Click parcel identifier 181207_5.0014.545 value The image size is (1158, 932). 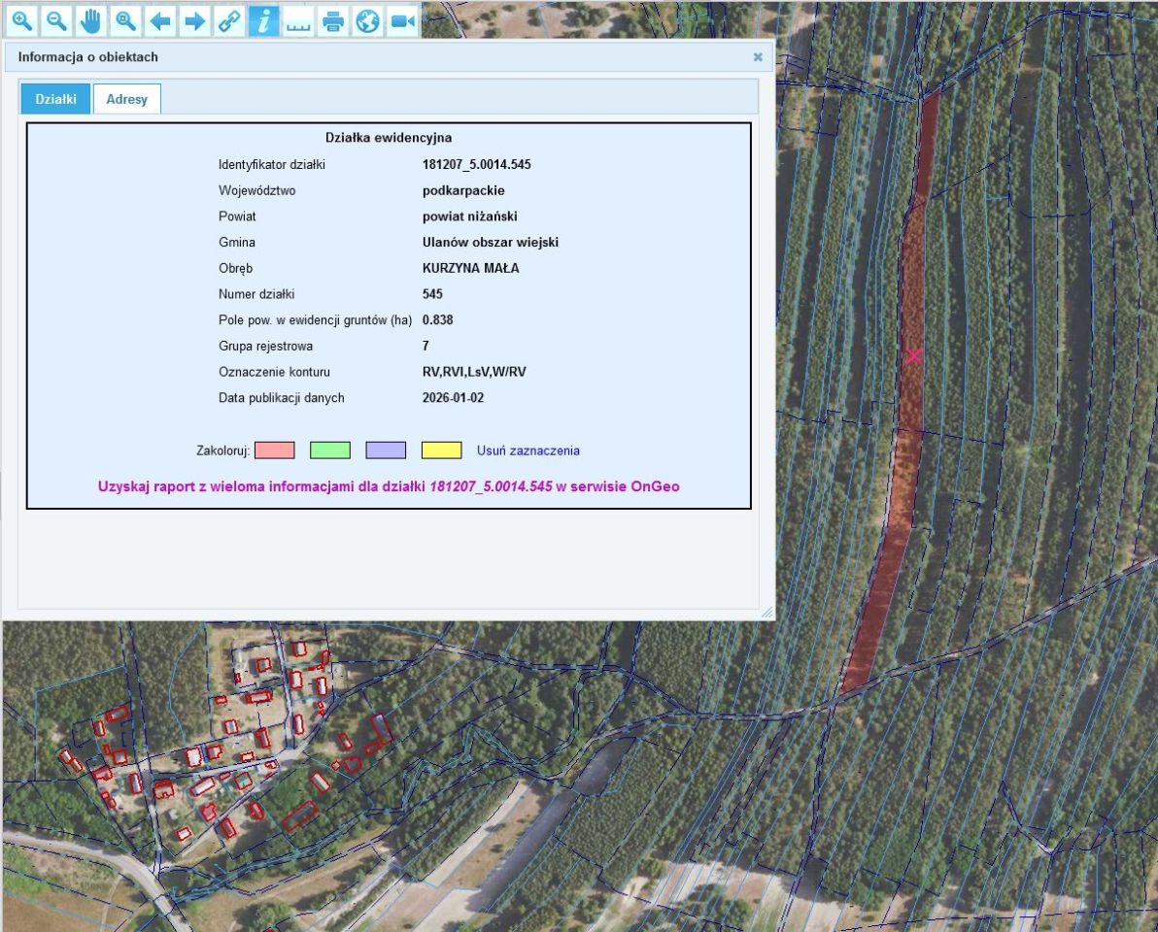coord(476,165)
